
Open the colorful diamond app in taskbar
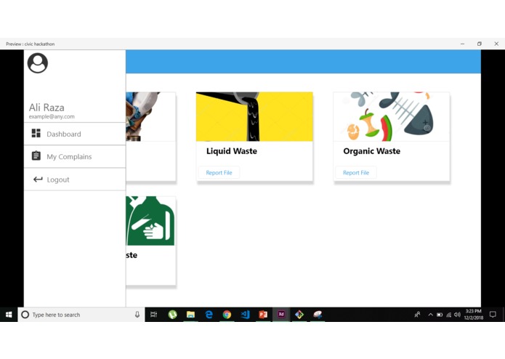tap(299, 315)
